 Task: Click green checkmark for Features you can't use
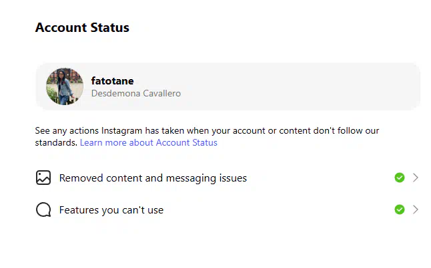click(400, 209)
